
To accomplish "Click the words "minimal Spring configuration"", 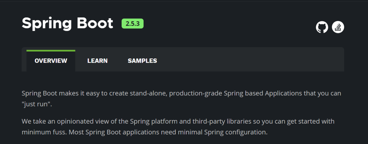I will 232,132.
